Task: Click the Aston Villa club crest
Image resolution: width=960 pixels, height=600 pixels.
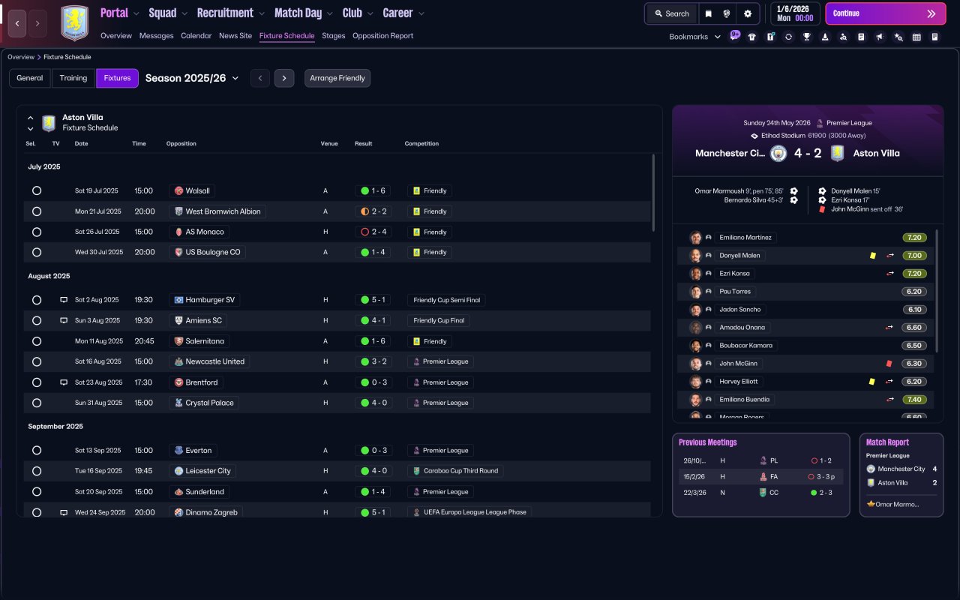Action: (x=74, y=23)
